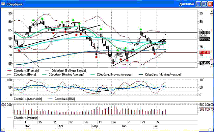This screenshot has height=132, width=214.
Task: Select the Сбербанк [RSI] legend entry
Action: [x=62, y=99]
